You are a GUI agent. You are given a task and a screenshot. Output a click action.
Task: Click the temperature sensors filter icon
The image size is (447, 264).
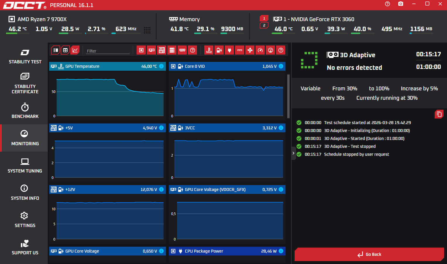pyautogui.click(x=209, y=50)
